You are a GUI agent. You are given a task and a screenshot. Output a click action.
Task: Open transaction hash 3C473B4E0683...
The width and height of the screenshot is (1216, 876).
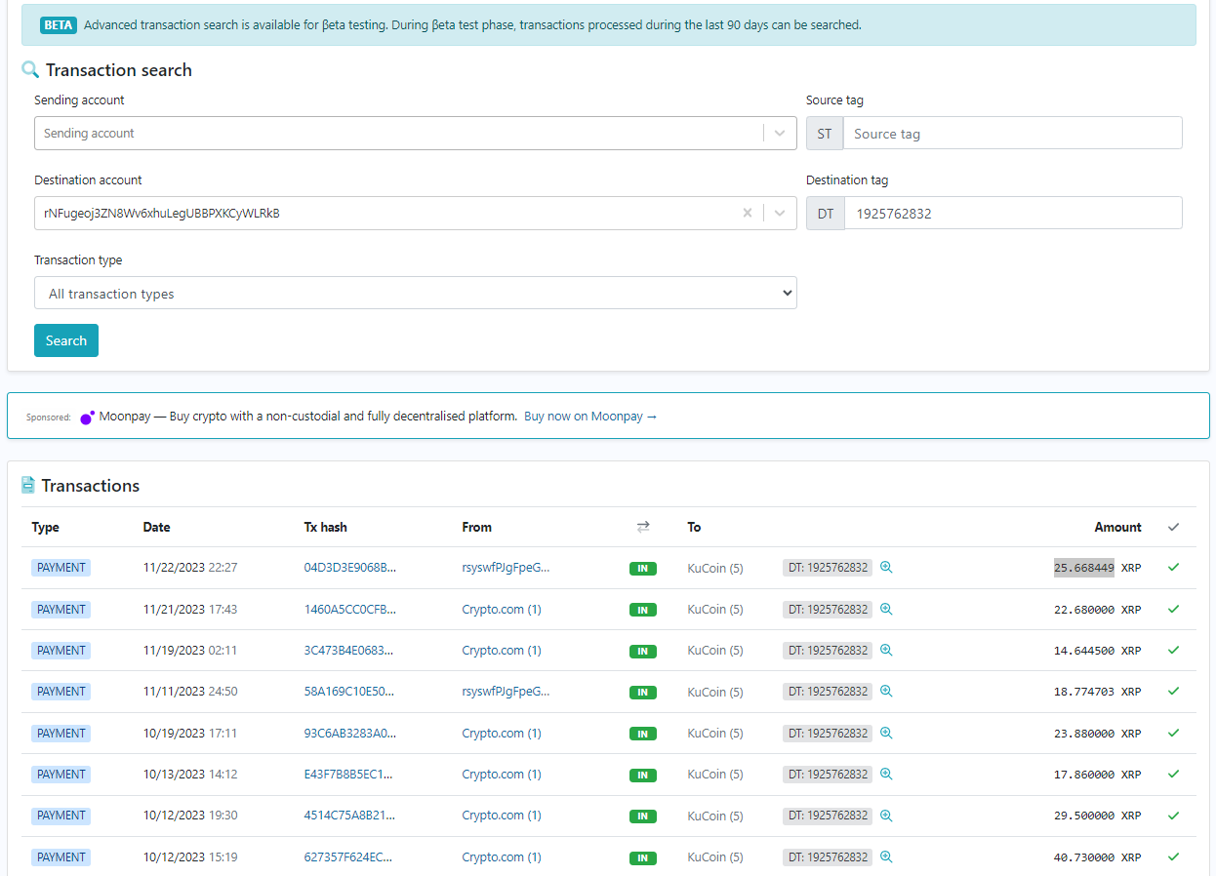[350, 650]
